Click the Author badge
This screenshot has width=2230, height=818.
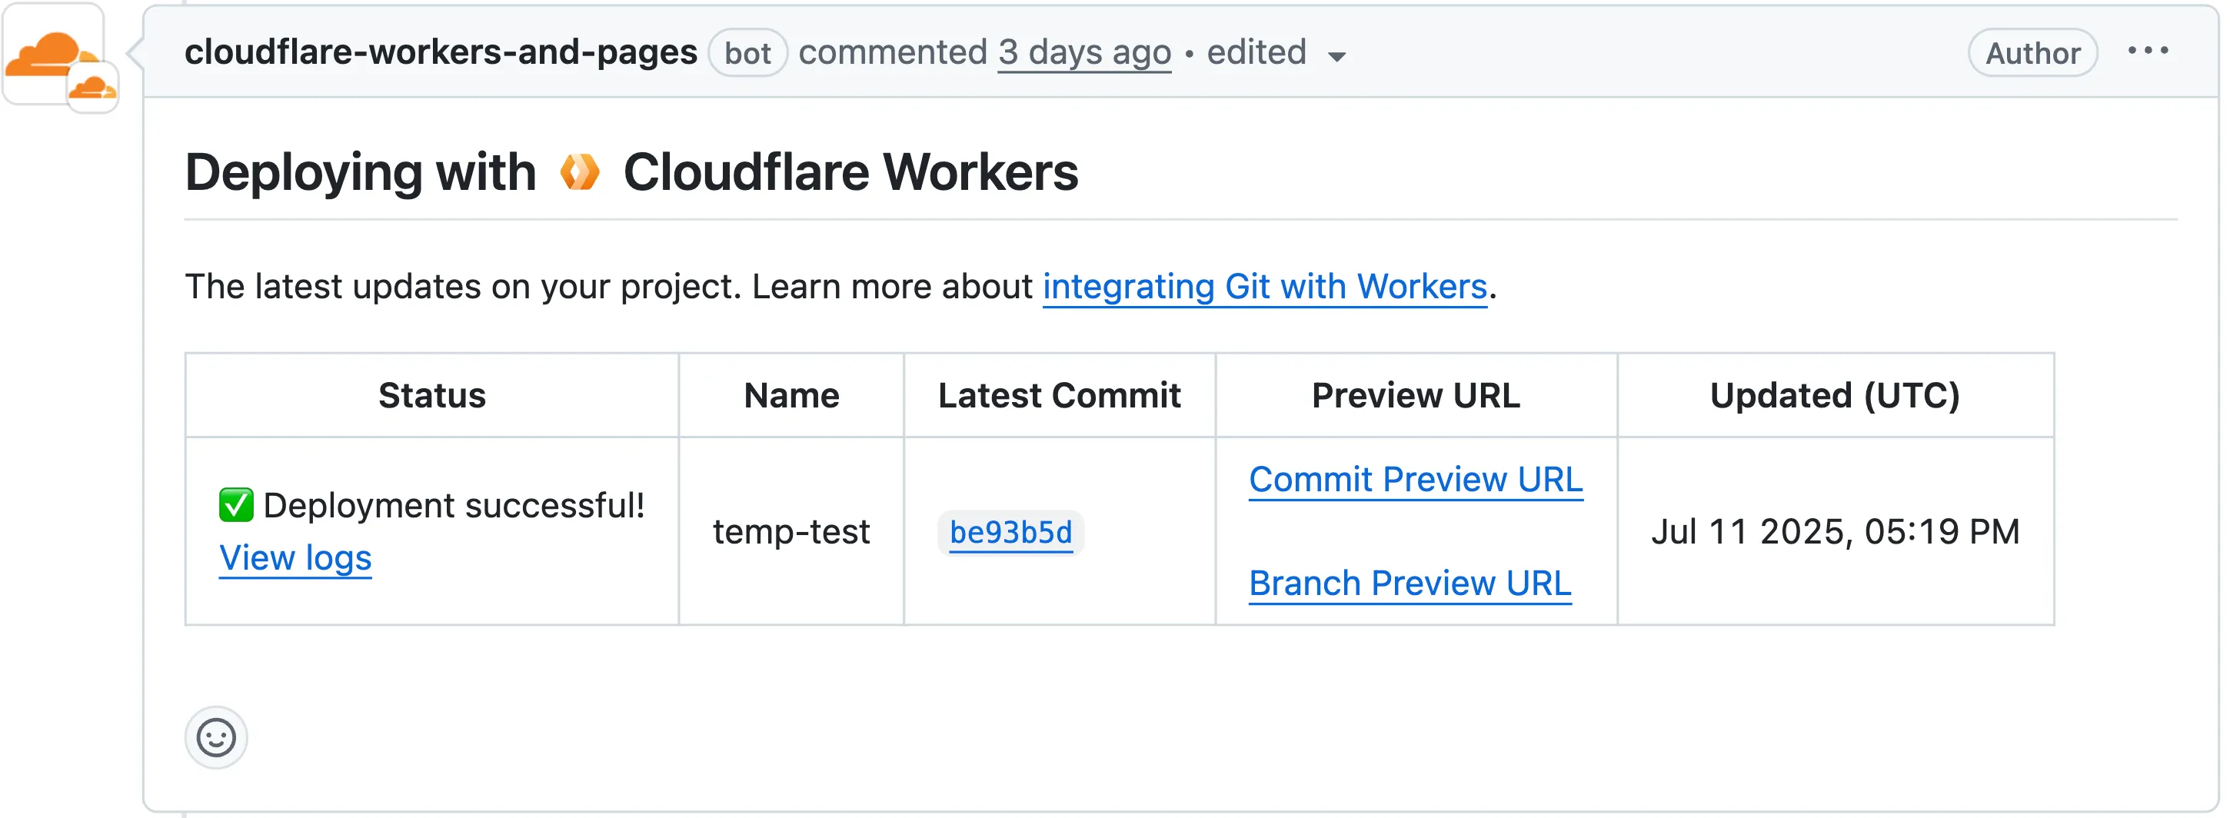coord(2032,54)
